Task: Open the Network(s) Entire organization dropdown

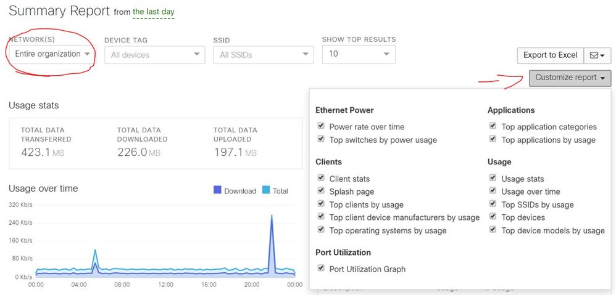Action: click(x=52, y=54)
